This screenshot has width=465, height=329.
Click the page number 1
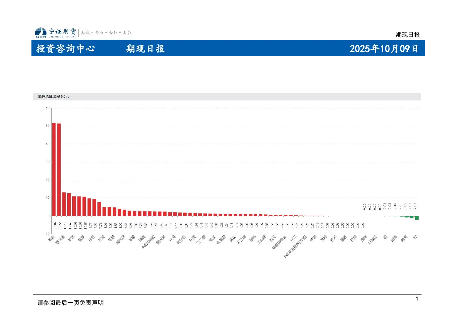click(417, 299)
